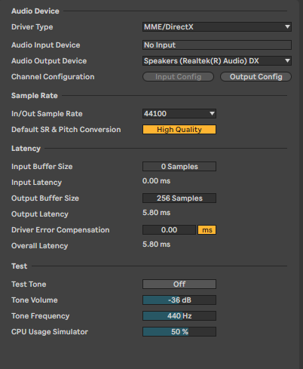
Task: Click the Tone Volume slider
Action: [179, 300]
